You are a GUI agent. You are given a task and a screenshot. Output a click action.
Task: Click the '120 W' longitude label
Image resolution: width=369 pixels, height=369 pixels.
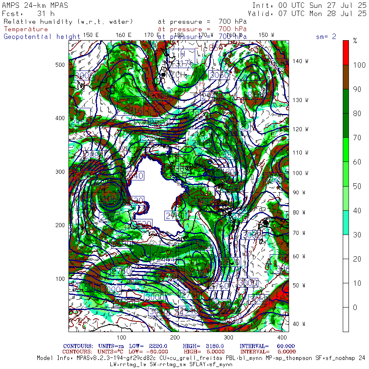tap(300, 129)
